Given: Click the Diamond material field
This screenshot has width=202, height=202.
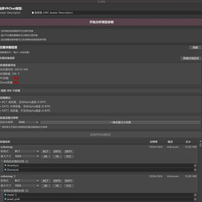Looking at the screenshot, I should coord(98,170).
